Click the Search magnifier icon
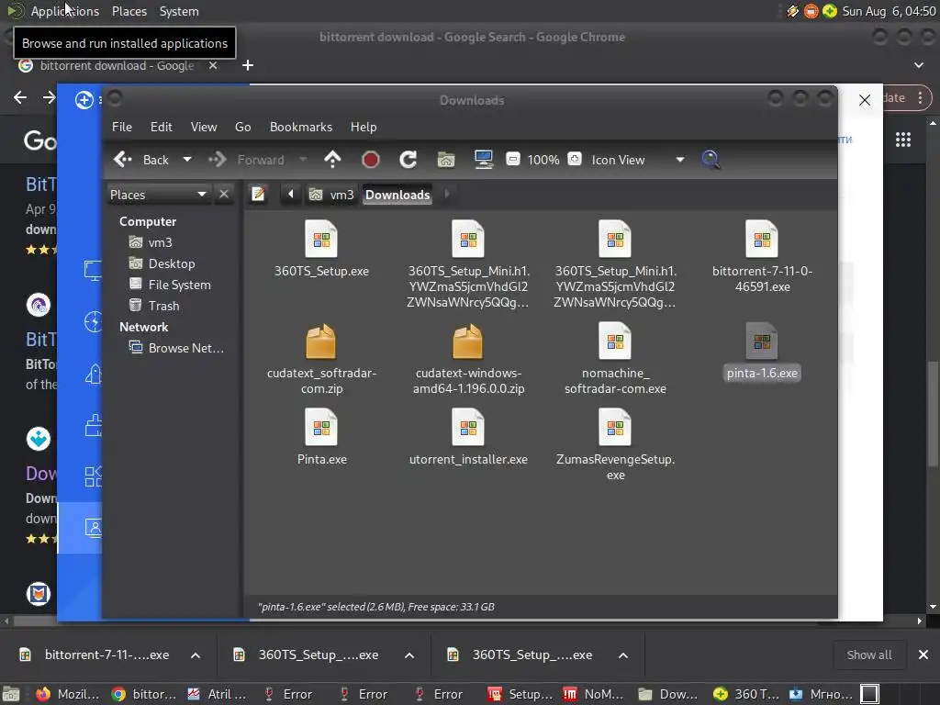 pyautogui.click(x=711, y=160)
